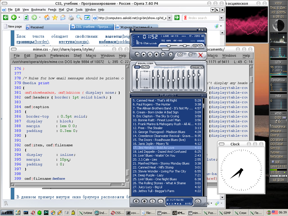
Task: Click XMMS next track button
Action: coord(163,55)
